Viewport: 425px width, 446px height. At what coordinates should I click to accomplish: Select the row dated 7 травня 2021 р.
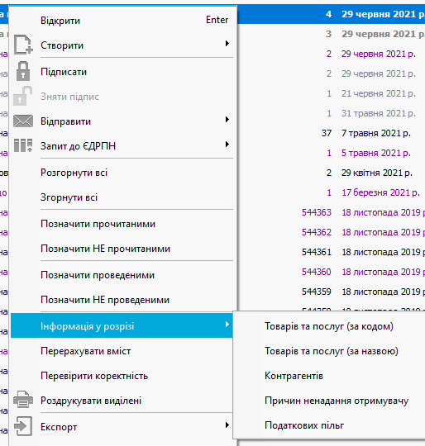[x=331, y=133]
